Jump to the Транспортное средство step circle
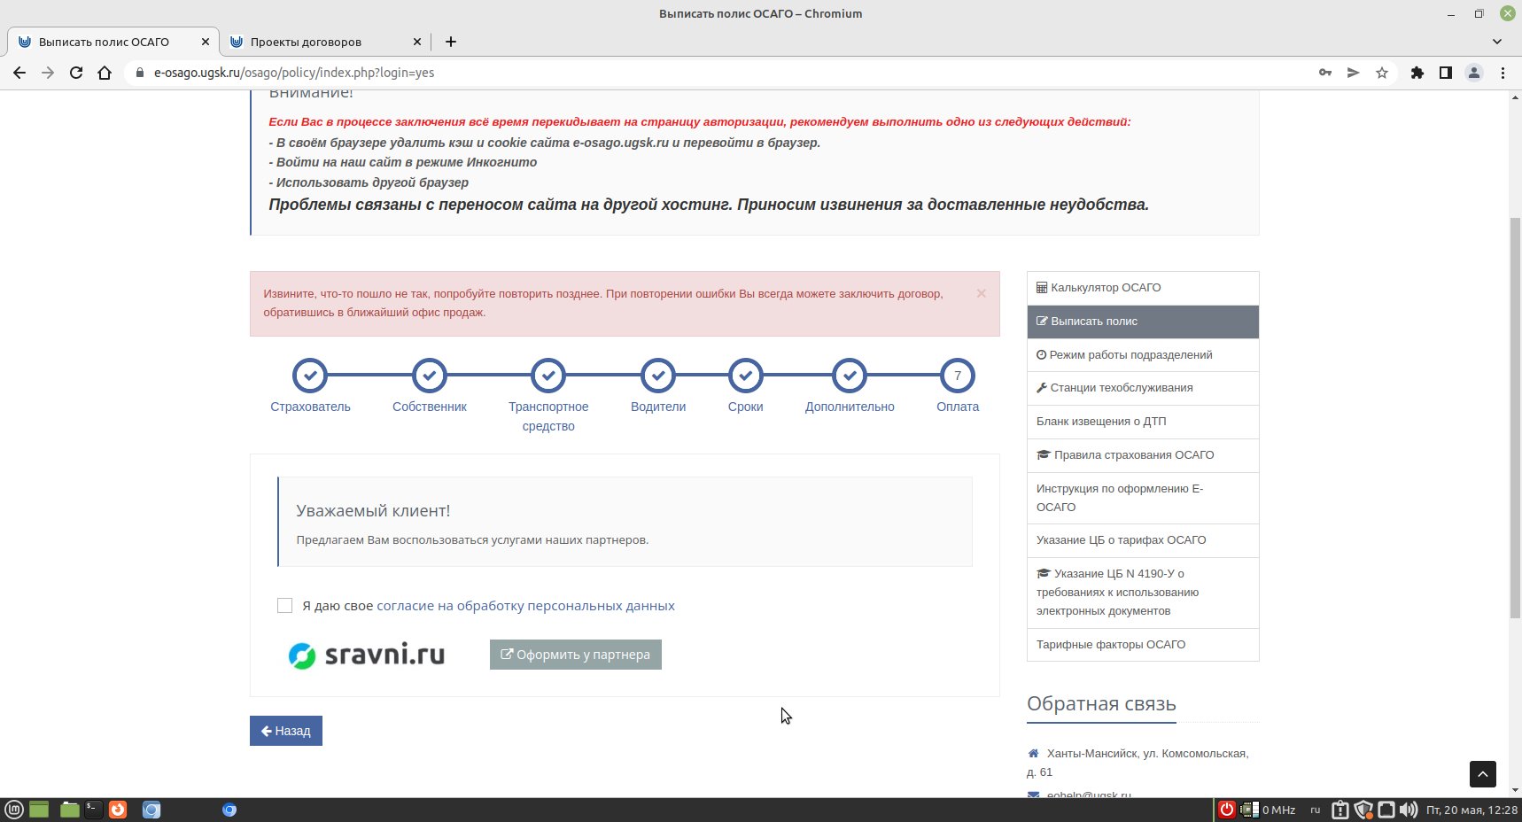Screen dimensions: 1522x822 click(x=548, y=376)
